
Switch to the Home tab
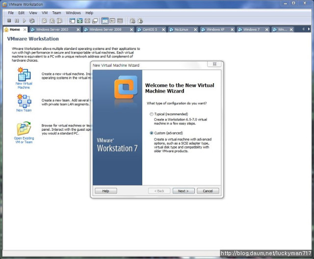tap(15, 29)
